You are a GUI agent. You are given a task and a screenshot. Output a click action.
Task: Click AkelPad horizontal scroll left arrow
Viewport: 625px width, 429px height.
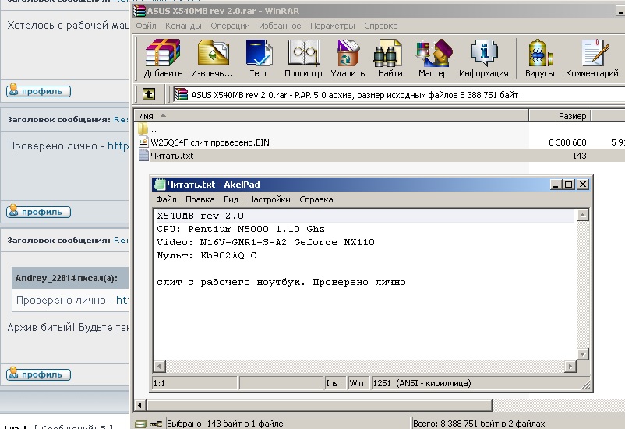pos(160,367)
